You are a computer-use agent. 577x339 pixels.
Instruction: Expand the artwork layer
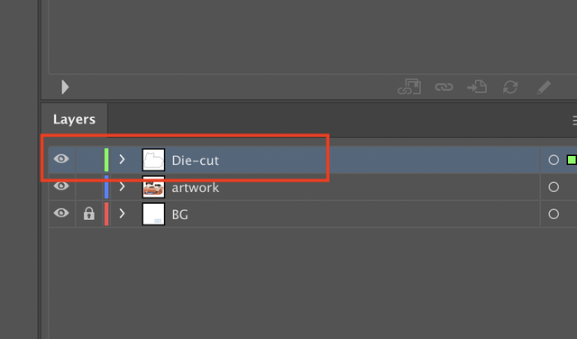(122, 187)
